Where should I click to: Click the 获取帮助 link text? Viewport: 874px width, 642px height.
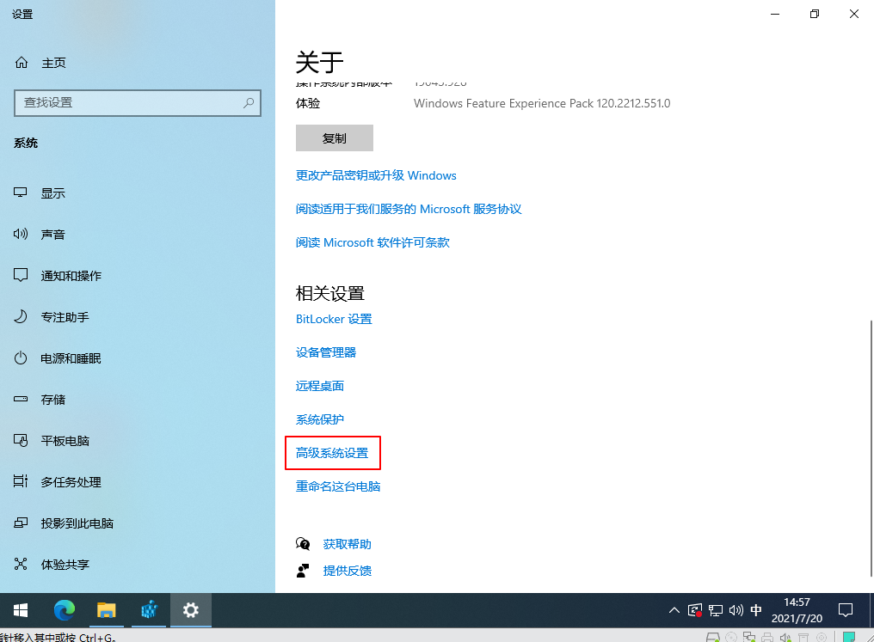[x=348, y=544]
